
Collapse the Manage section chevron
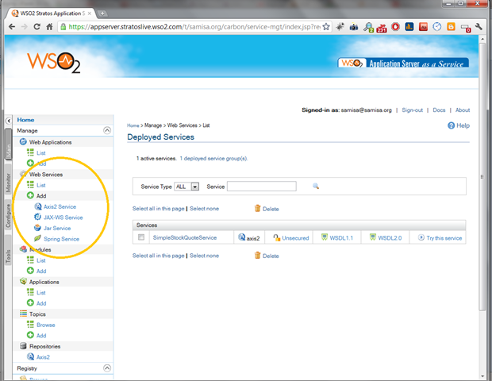point(107,130)
